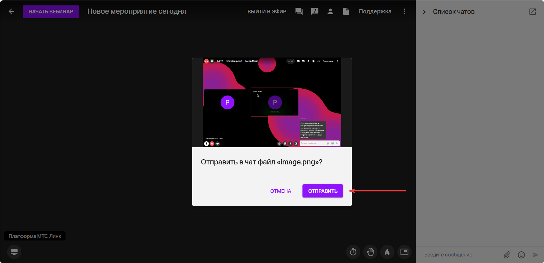
Task: Click ОТМЕНА to cancel sending file
Action: point(281,191)
